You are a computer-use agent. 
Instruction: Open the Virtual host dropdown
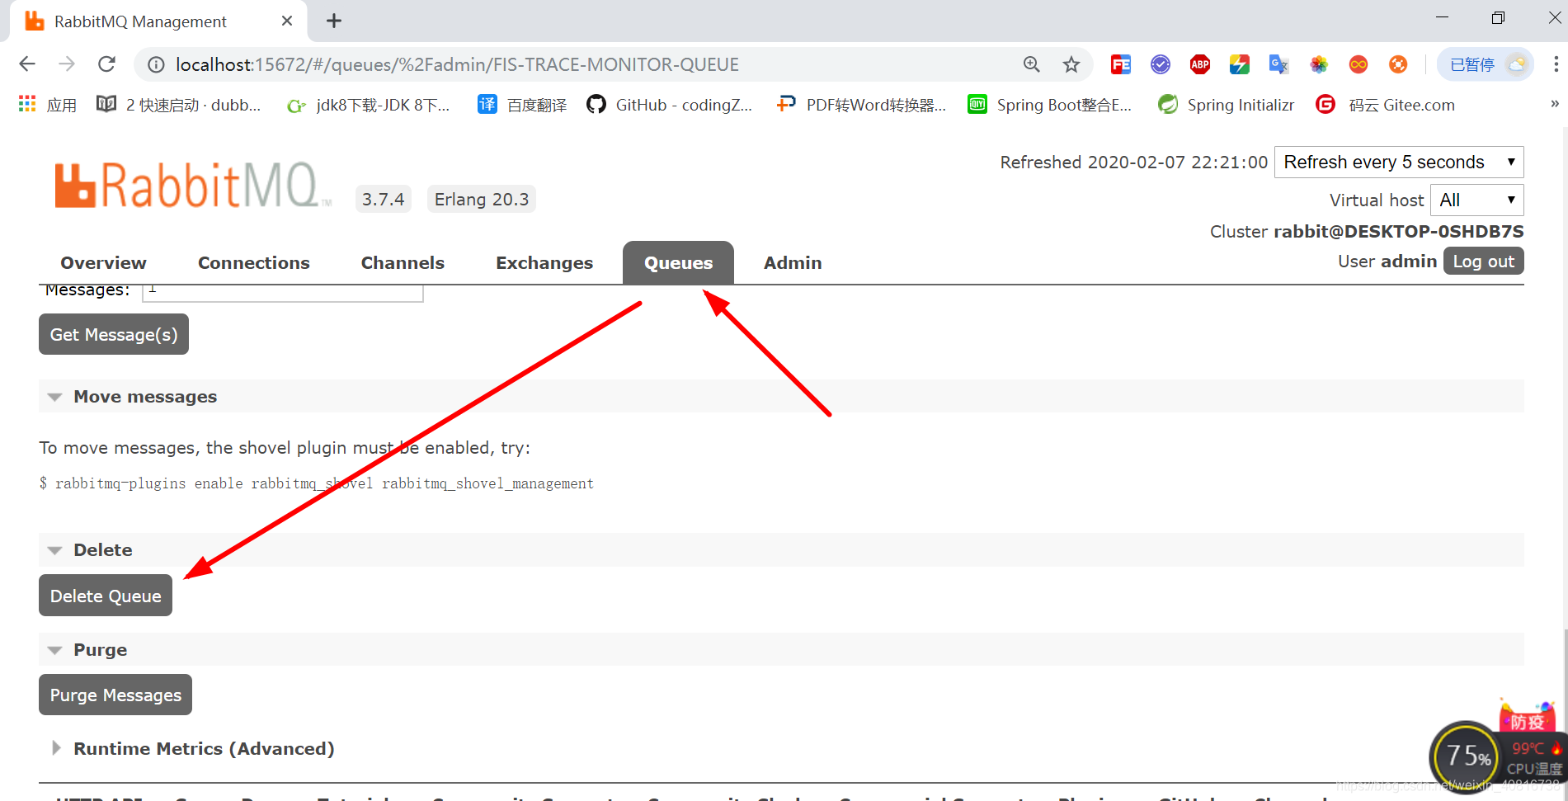[x=1476, y=200]
